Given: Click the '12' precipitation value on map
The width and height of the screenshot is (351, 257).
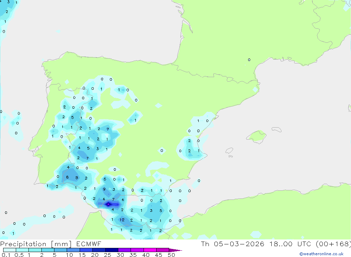Looking at the screenshot, I should pos(122,220).
